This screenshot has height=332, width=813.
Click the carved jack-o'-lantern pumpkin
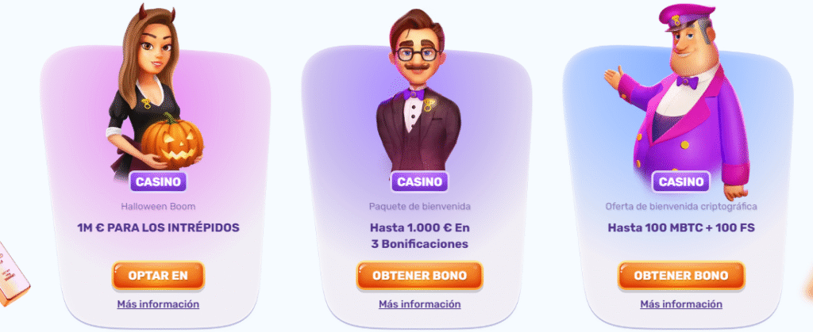[x=171, y=139]
